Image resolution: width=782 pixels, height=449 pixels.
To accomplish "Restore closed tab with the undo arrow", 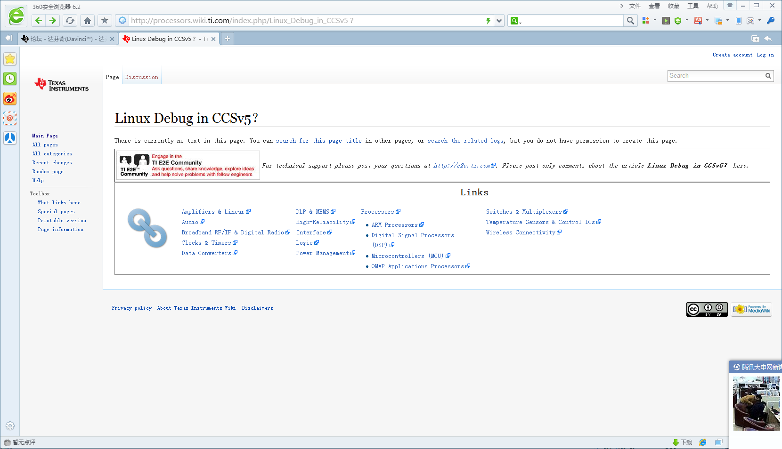I will click(x=768, y=39).
